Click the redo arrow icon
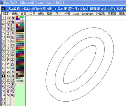The height and width of the screenshot is (106, 126). (x=13, y=80)
